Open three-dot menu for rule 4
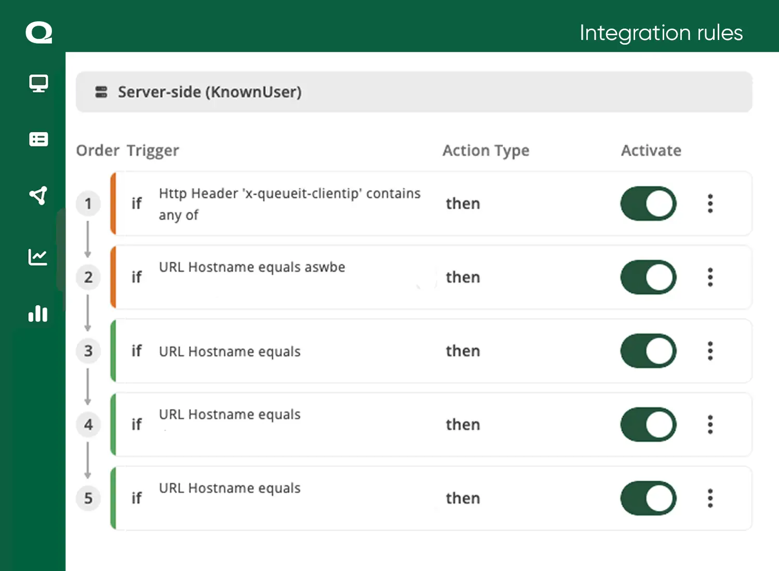This screenshot has width=779, height=571. click(x=710, y=425)
